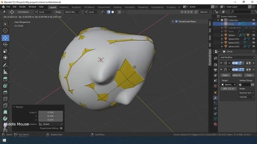Adjust the Scale X 0.334 field
Viewport: 257px width, 144px height.
[51, 112]
